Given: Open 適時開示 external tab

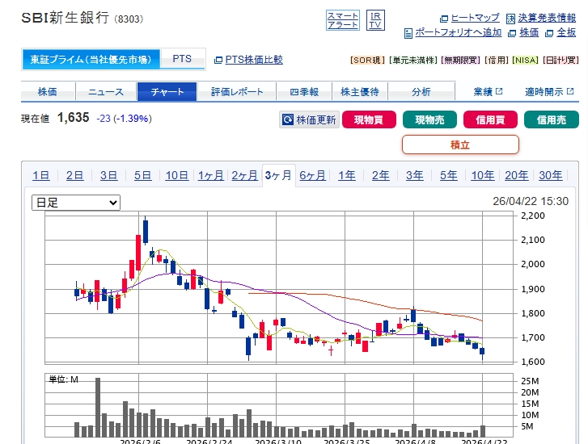Looking at the screenshot, I should (x=547, y=91).
